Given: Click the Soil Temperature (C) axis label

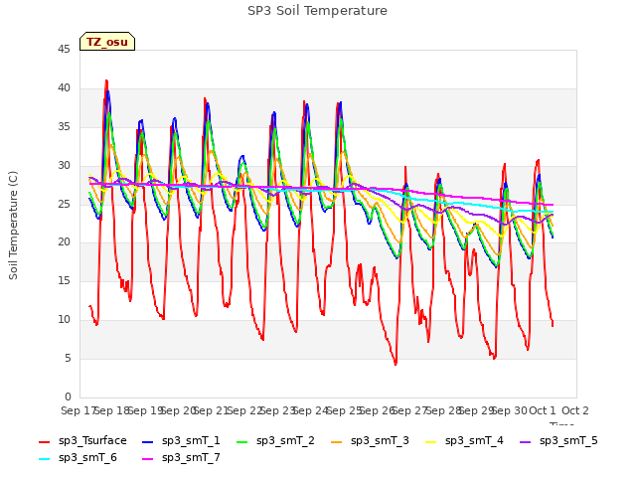Looking at the screenshot, I should (x=13, y=226).
